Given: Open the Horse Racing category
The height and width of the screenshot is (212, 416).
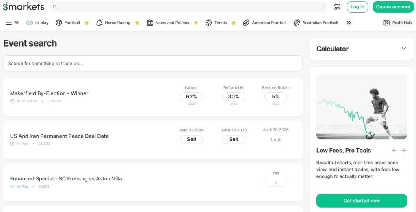Looking at the screenshot, I should [x=113, y=23].
